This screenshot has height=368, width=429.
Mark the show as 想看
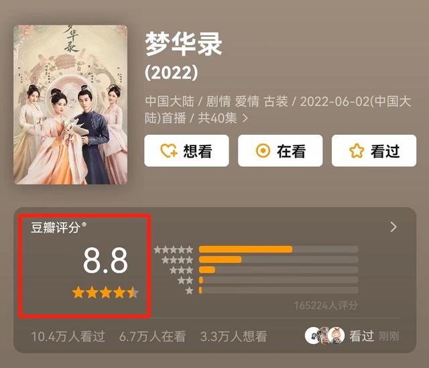point(186,150)
